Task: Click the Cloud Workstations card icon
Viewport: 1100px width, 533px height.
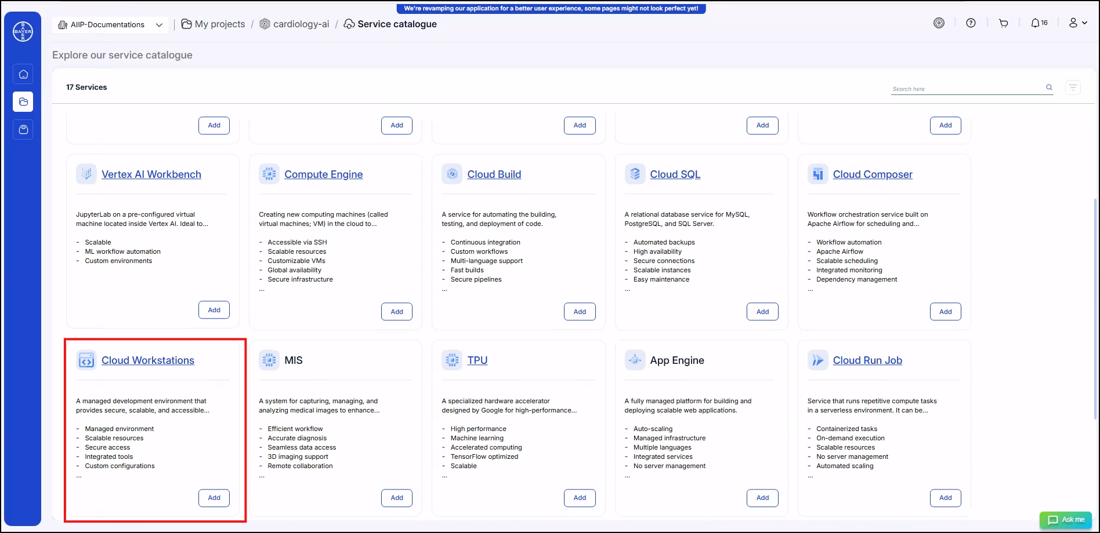Action: click(86, 360)
